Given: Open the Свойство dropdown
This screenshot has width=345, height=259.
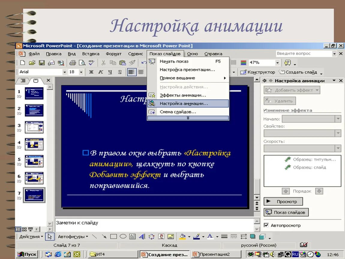Looking at the screenshot, I should click(338, 133).
